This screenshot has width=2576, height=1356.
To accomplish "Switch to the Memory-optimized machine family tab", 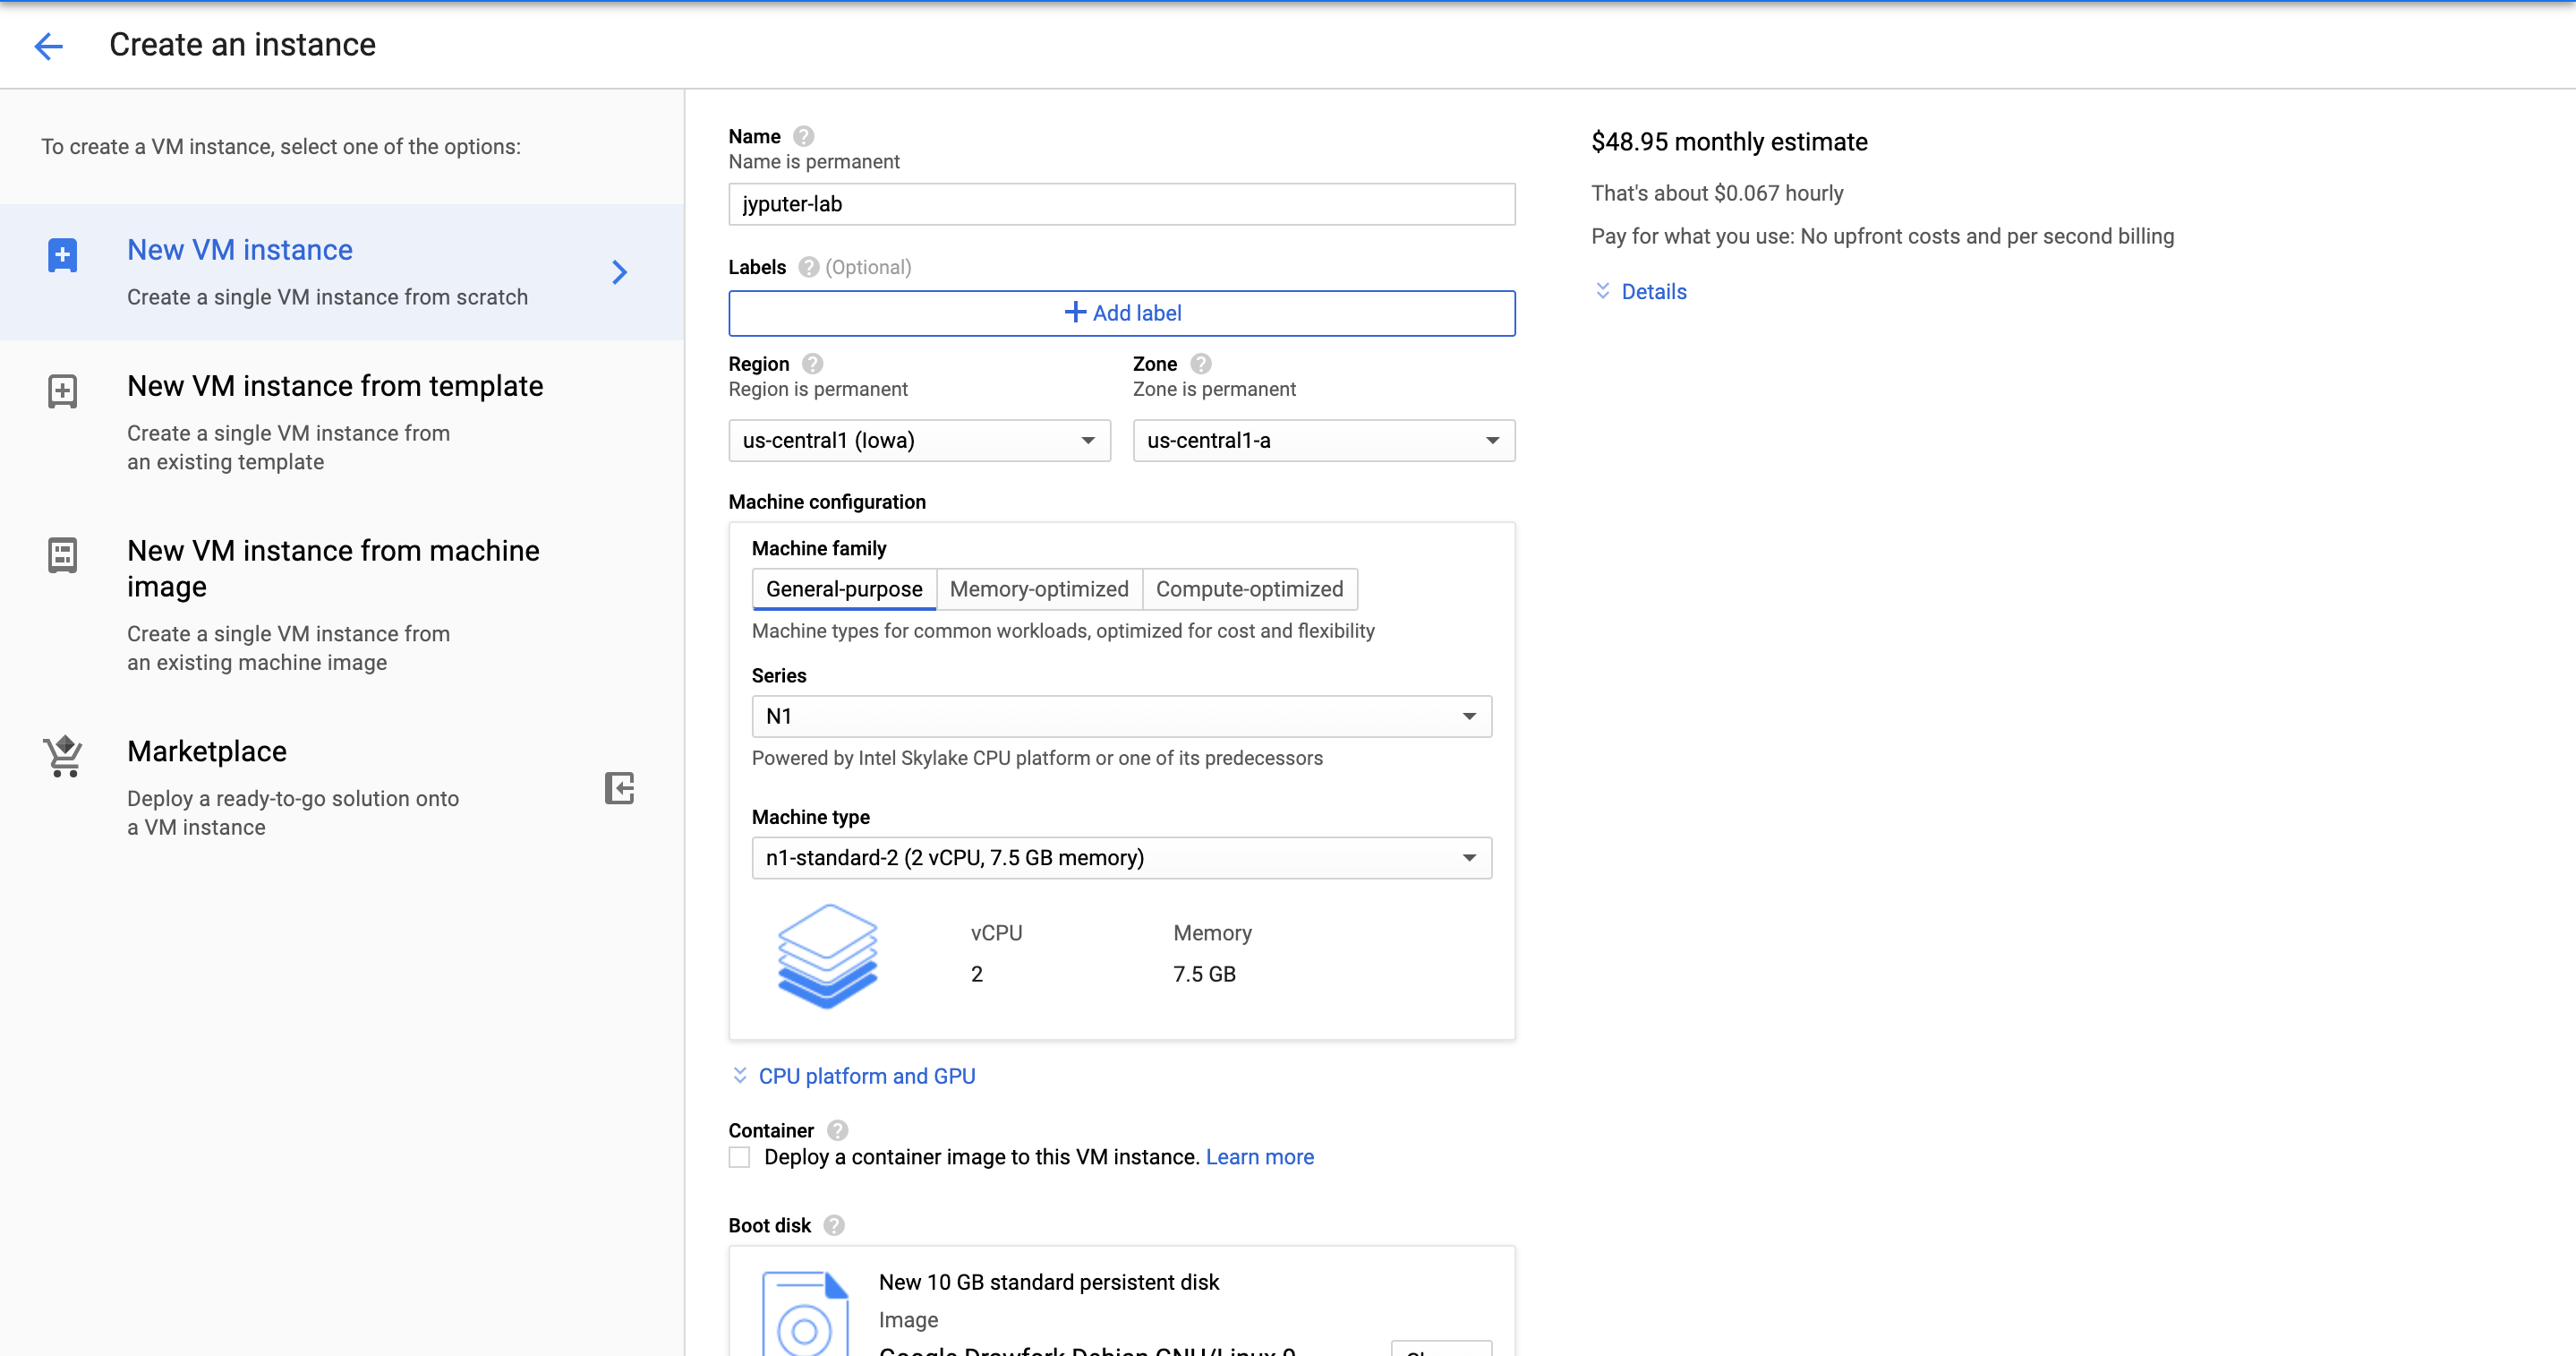I will (x=1038, y=589).
